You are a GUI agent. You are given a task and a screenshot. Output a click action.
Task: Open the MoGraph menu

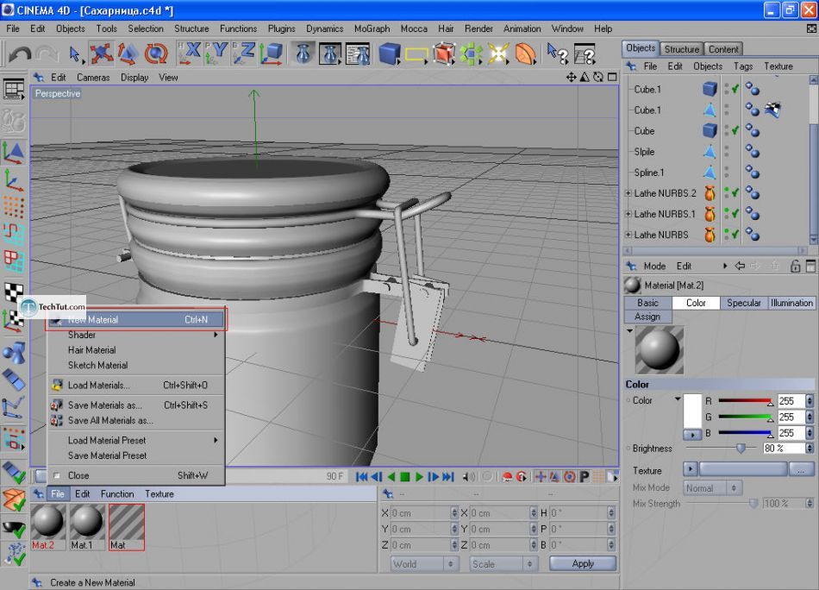pos(372,28)
